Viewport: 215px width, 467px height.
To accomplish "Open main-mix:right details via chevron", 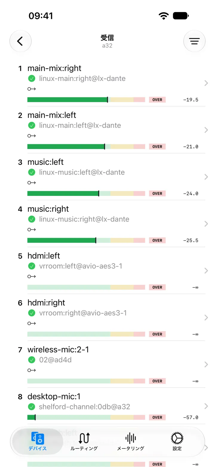I will click(206, 83).
